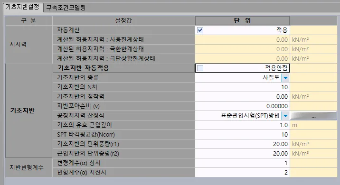
Task: Click the 변형계수(α) 상시 value field
Action: tap(242, 163)
